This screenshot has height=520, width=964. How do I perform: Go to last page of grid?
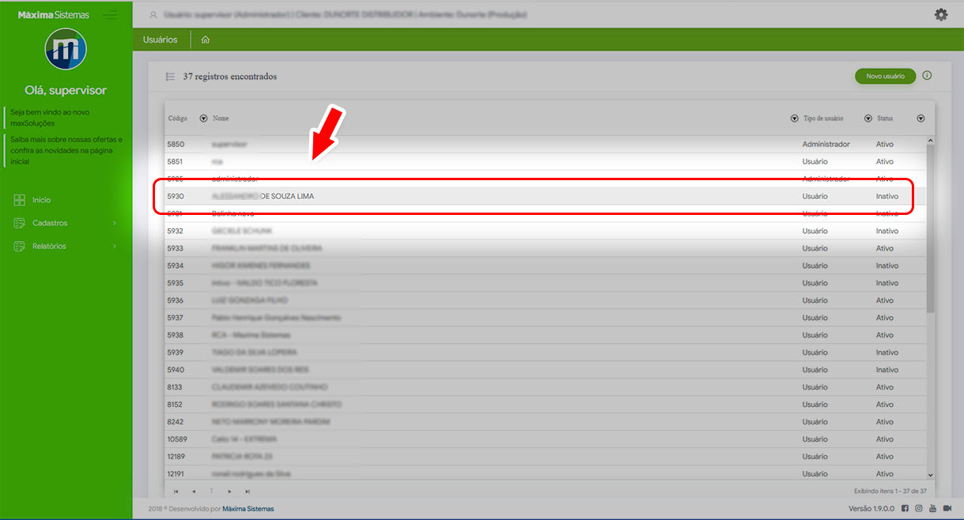coord(248,491)
